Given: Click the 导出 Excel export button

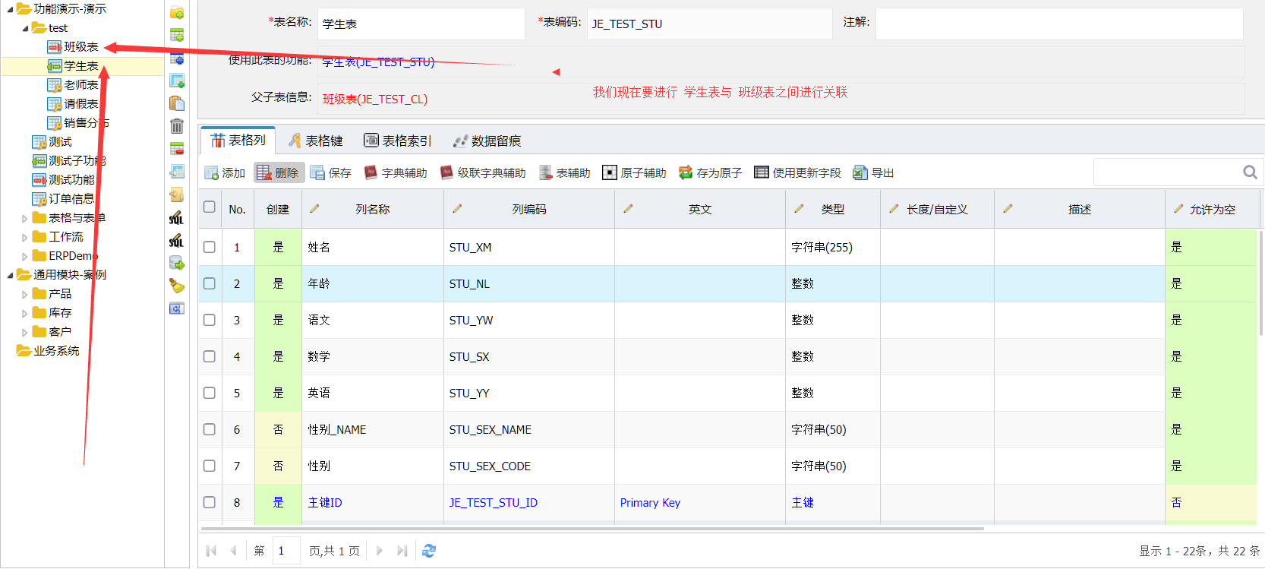Looking at the screenshot, I should [x=873, y=173].
